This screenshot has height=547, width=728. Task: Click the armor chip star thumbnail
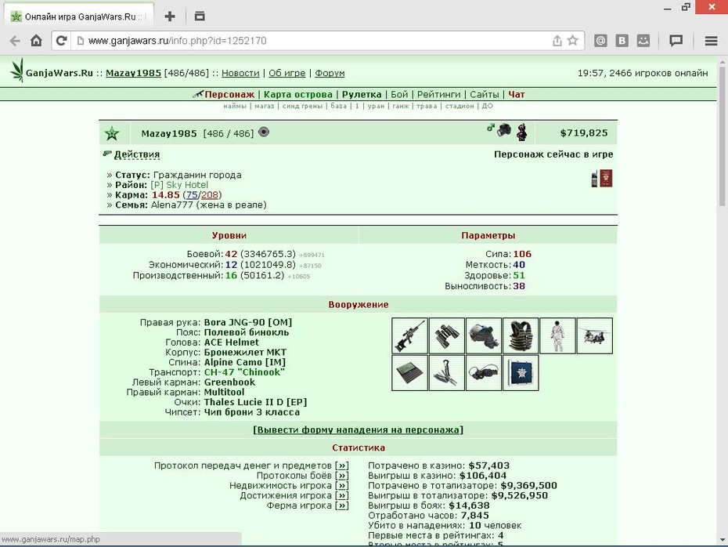[521, 373]
